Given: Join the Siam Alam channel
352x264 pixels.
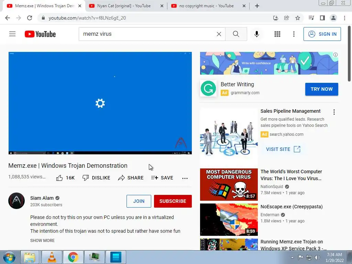Looking at the screenshot, I should (139, 201).
